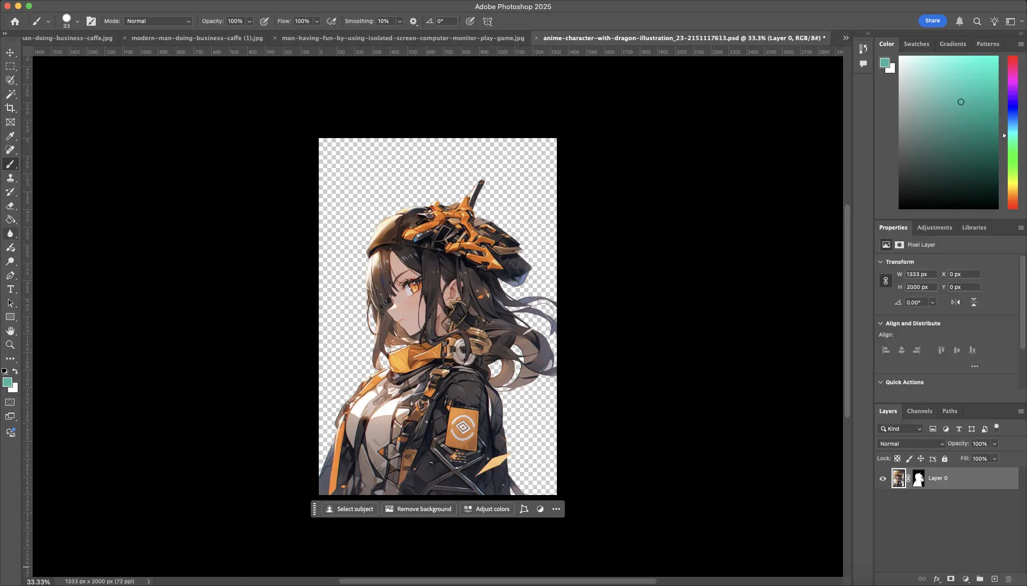The image size is (1027, 586).
Task: Select the Zoom tool
Action: [x=11, y=345]
